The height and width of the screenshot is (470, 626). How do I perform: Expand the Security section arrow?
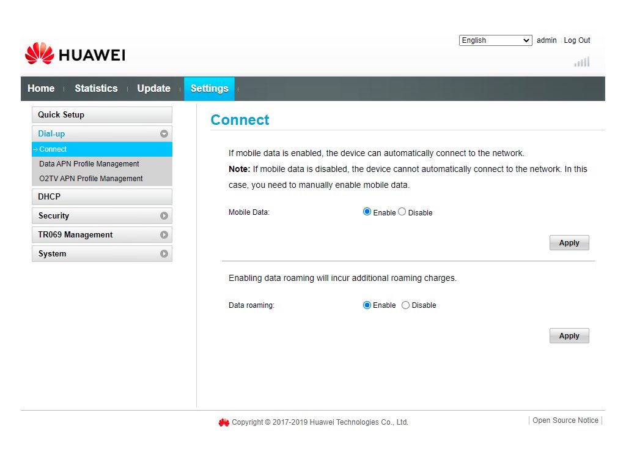click(164, 216)
